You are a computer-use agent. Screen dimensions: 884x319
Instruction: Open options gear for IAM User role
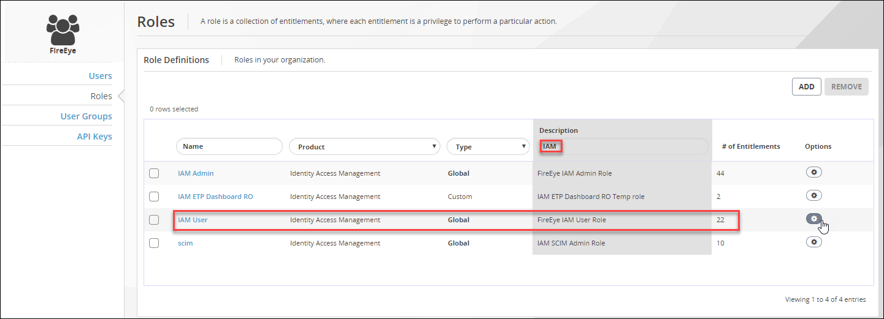coord(813,219)
